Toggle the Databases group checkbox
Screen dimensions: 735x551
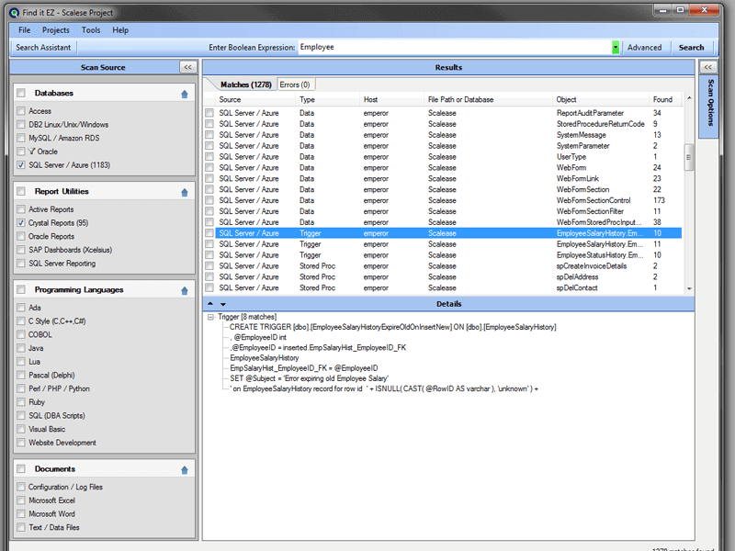(21, 93)
